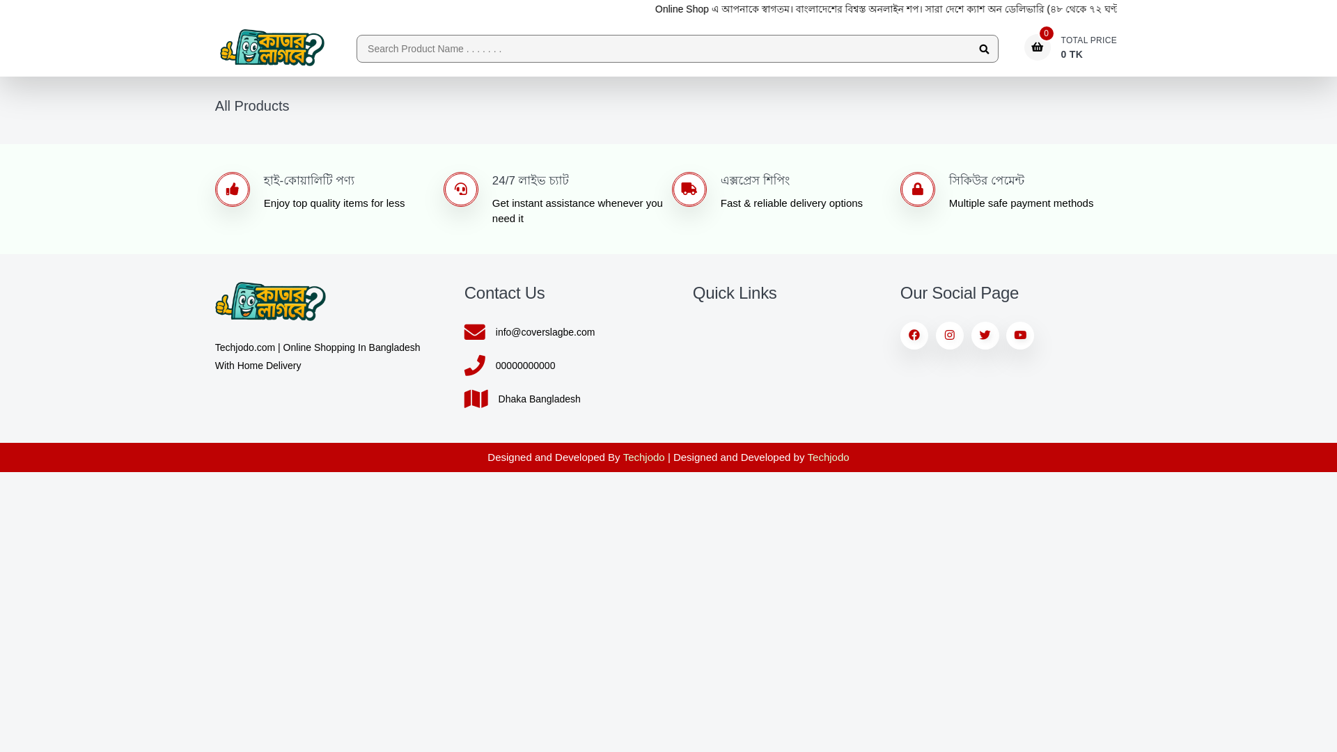Click the padlock secure payment icon
The image size is (1337, 752).
tap(917, 189)
